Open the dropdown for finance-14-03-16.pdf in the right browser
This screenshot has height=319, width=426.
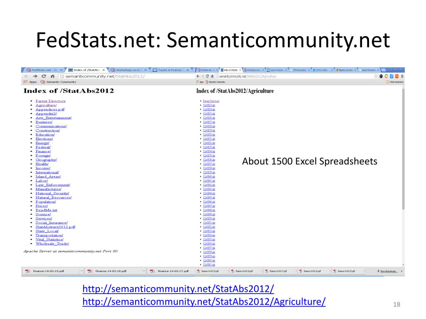(330, 271)
